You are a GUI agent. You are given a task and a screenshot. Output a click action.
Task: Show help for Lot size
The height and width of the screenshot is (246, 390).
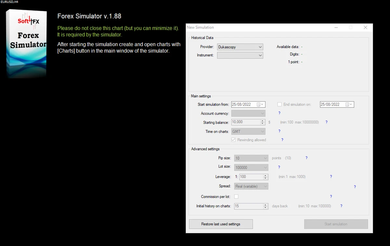[279, 167]
